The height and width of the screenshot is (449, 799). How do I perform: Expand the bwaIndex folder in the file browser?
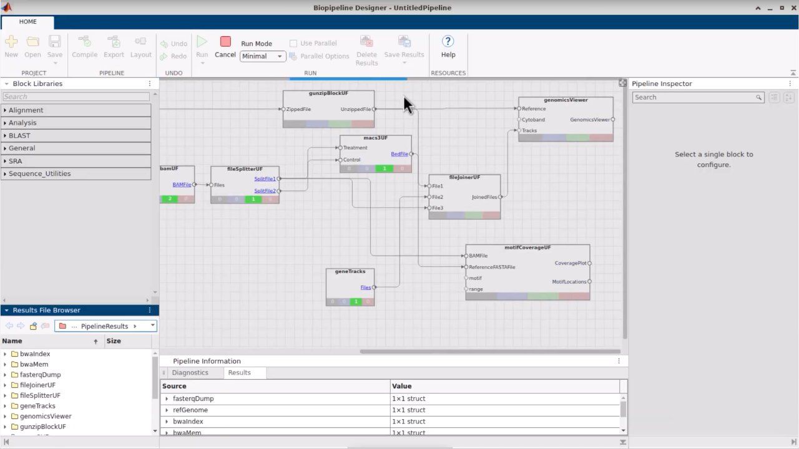point(6,354)
